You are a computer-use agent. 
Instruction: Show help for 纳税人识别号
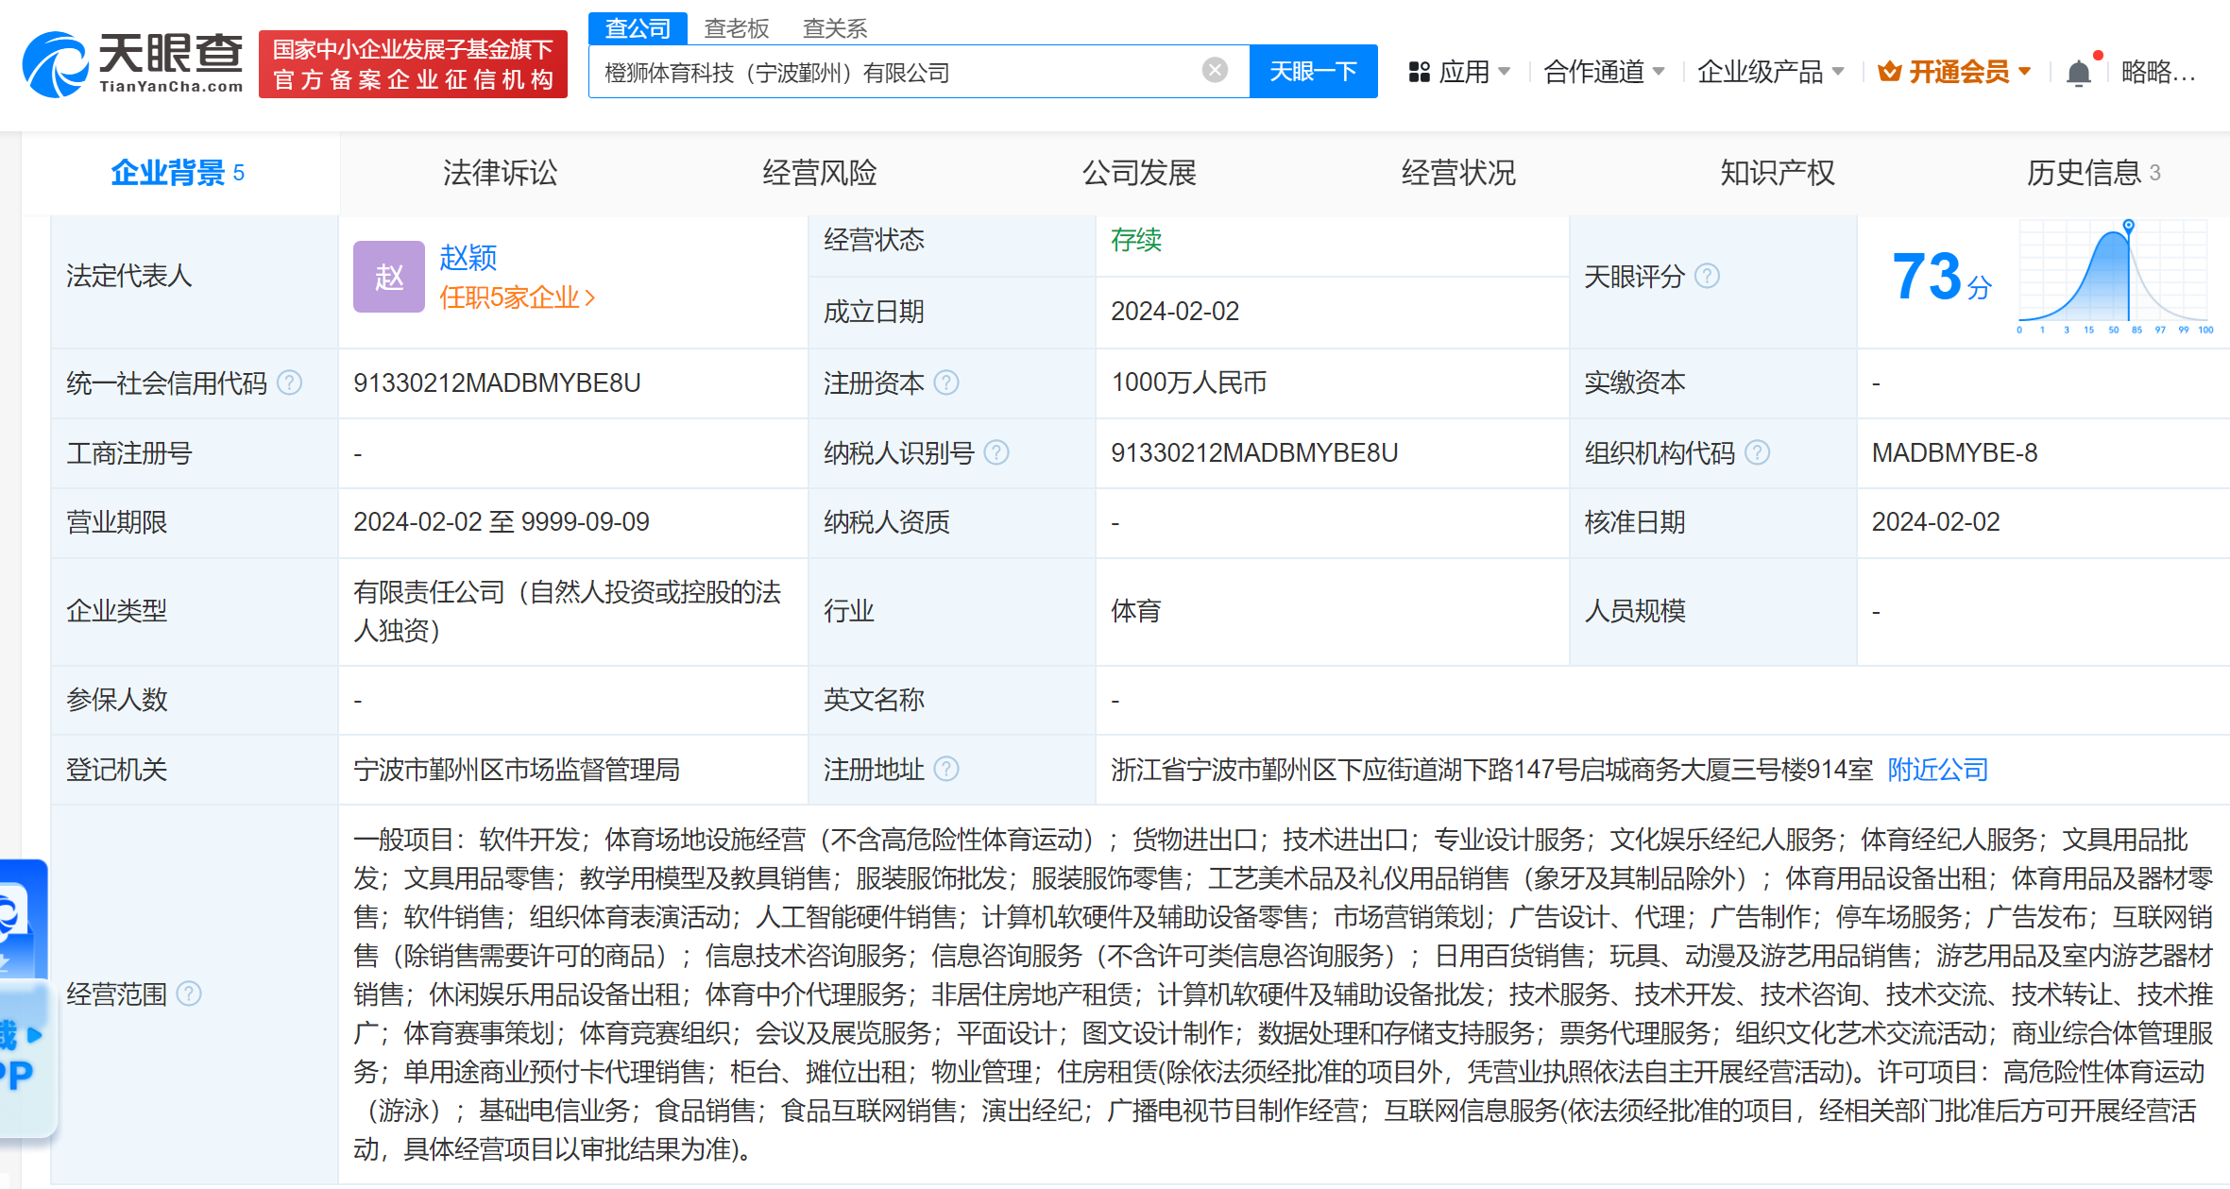(x=996, y=453)
